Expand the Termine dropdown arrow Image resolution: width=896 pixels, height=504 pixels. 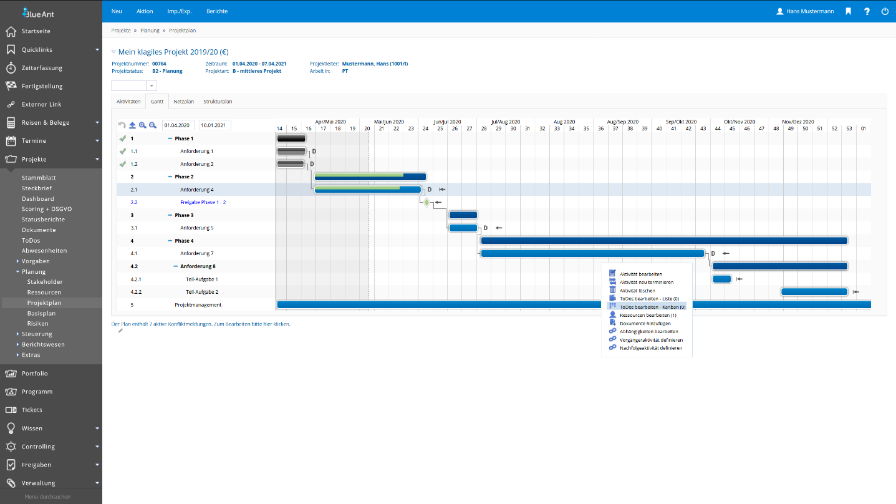point(97,141)
